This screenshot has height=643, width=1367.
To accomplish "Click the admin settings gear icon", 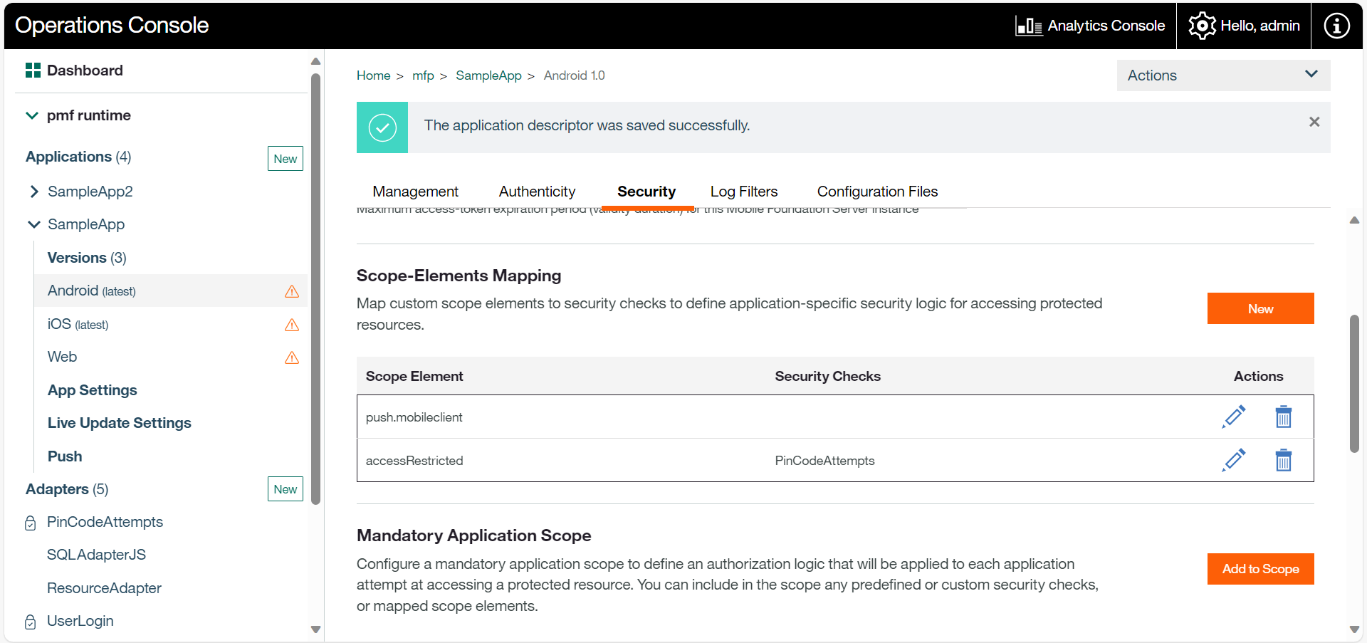I will 1202,26.
